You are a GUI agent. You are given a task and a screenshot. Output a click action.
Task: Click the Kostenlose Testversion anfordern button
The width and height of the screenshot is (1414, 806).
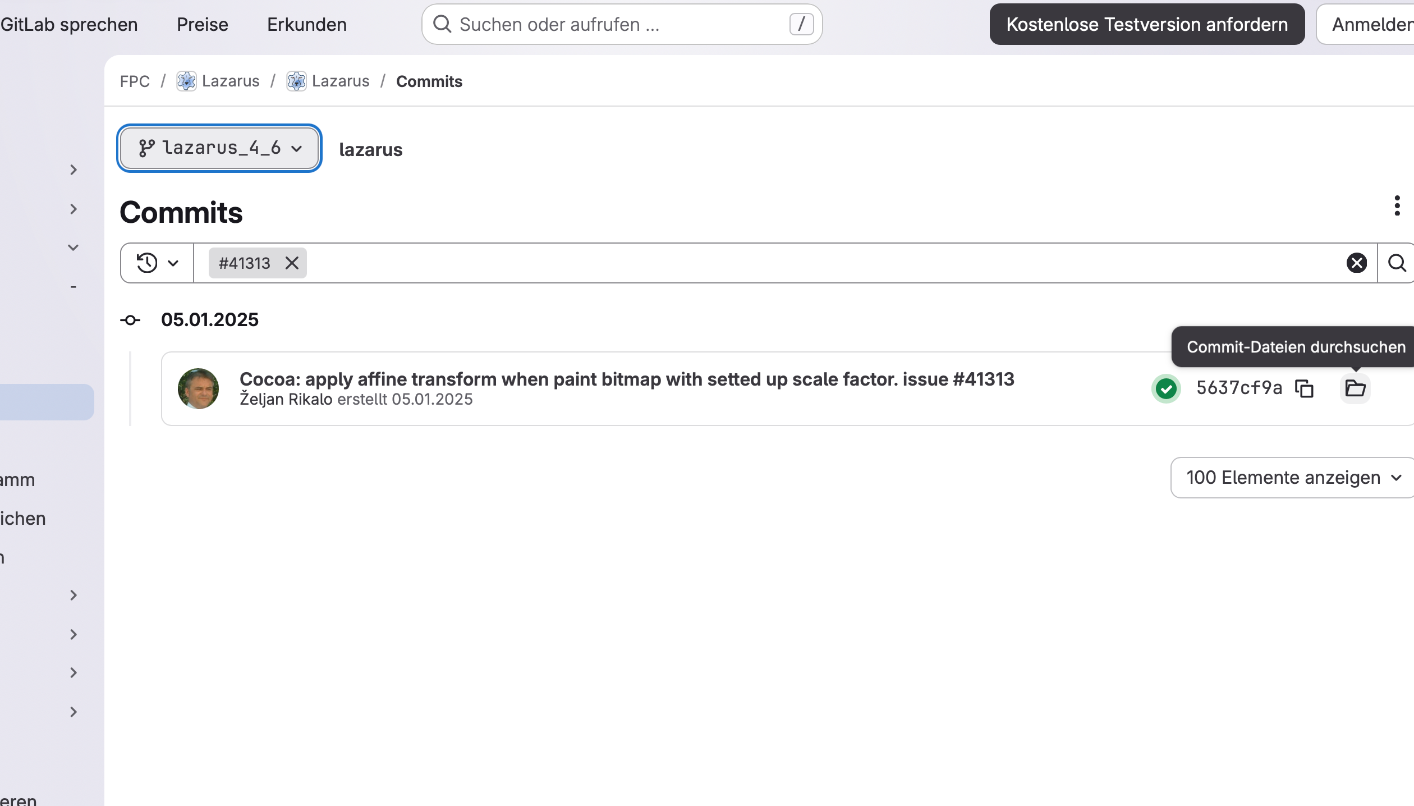coord(1147,24)
